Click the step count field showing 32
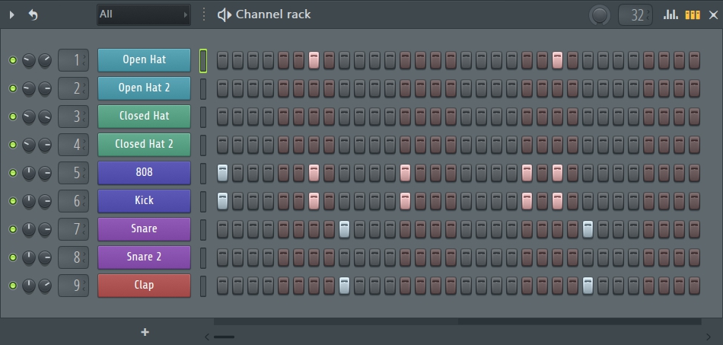 (x=635, y=15)
